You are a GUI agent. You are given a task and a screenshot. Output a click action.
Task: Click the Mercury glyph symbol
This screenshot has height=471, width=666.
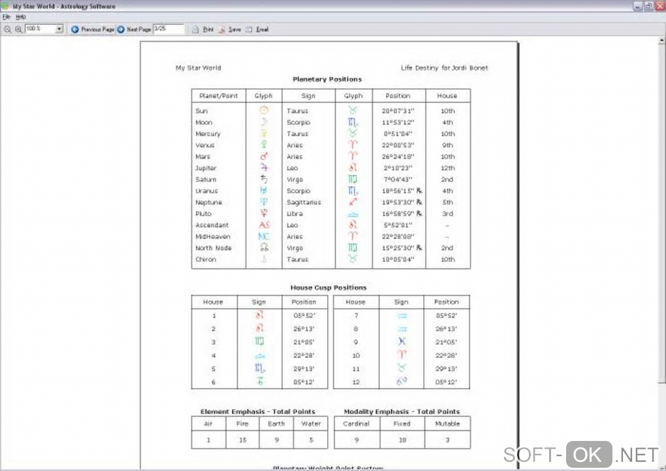click(x=264, y=133)
